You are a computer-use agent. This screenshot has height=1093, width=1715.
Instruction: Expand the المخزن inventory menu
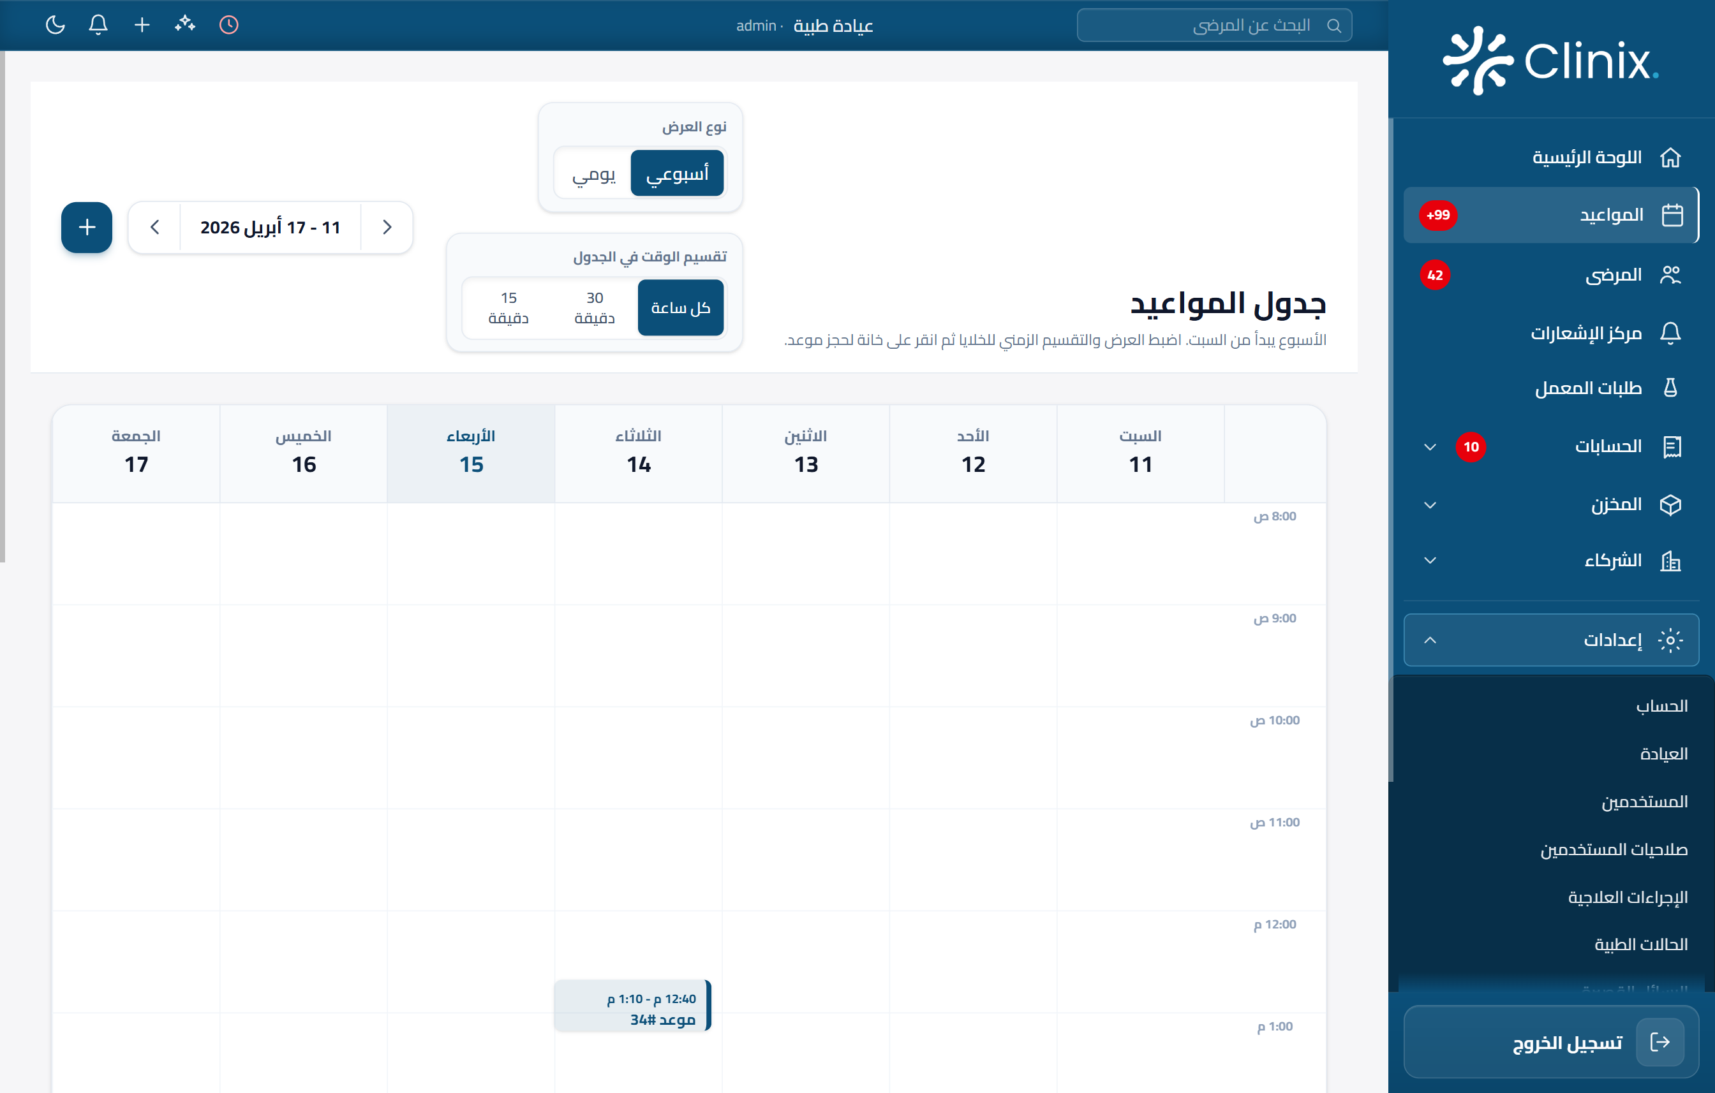(1429, 505)
